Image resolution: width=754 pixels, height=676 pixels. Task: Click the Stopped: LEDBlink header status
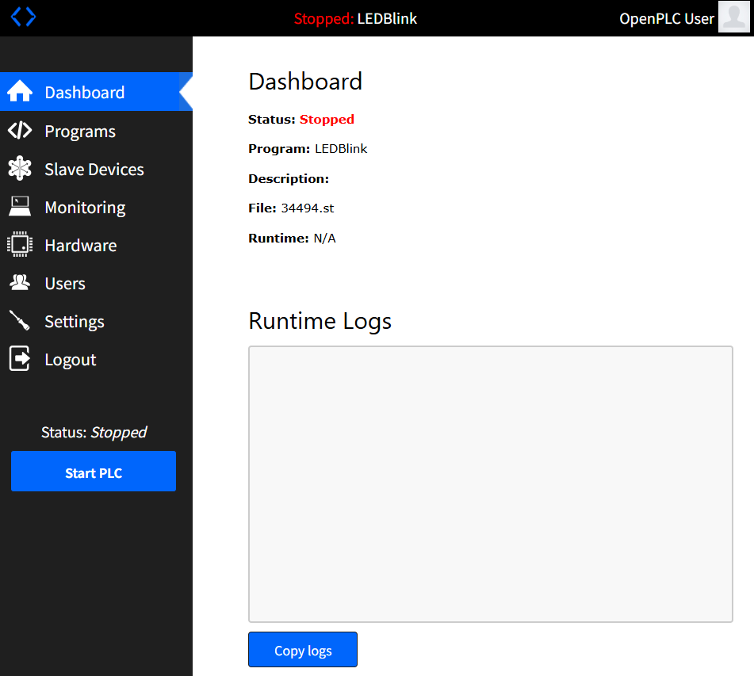click(x=355, y=18)
